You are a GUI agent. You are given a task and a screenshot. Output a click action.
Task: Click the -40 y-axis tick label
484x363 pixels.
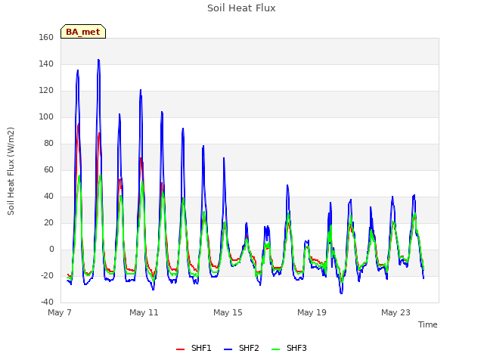coord(47,302)
